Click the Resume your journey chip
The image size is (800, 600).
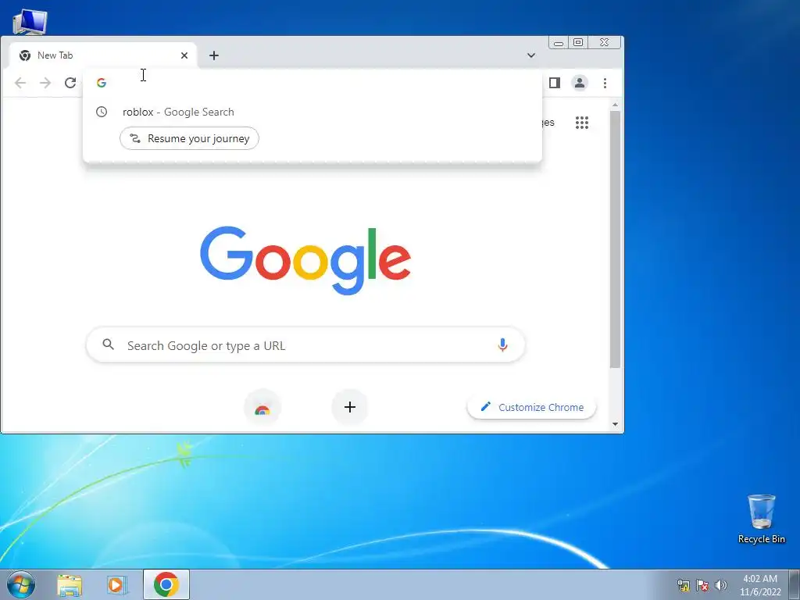coord(189,138)
